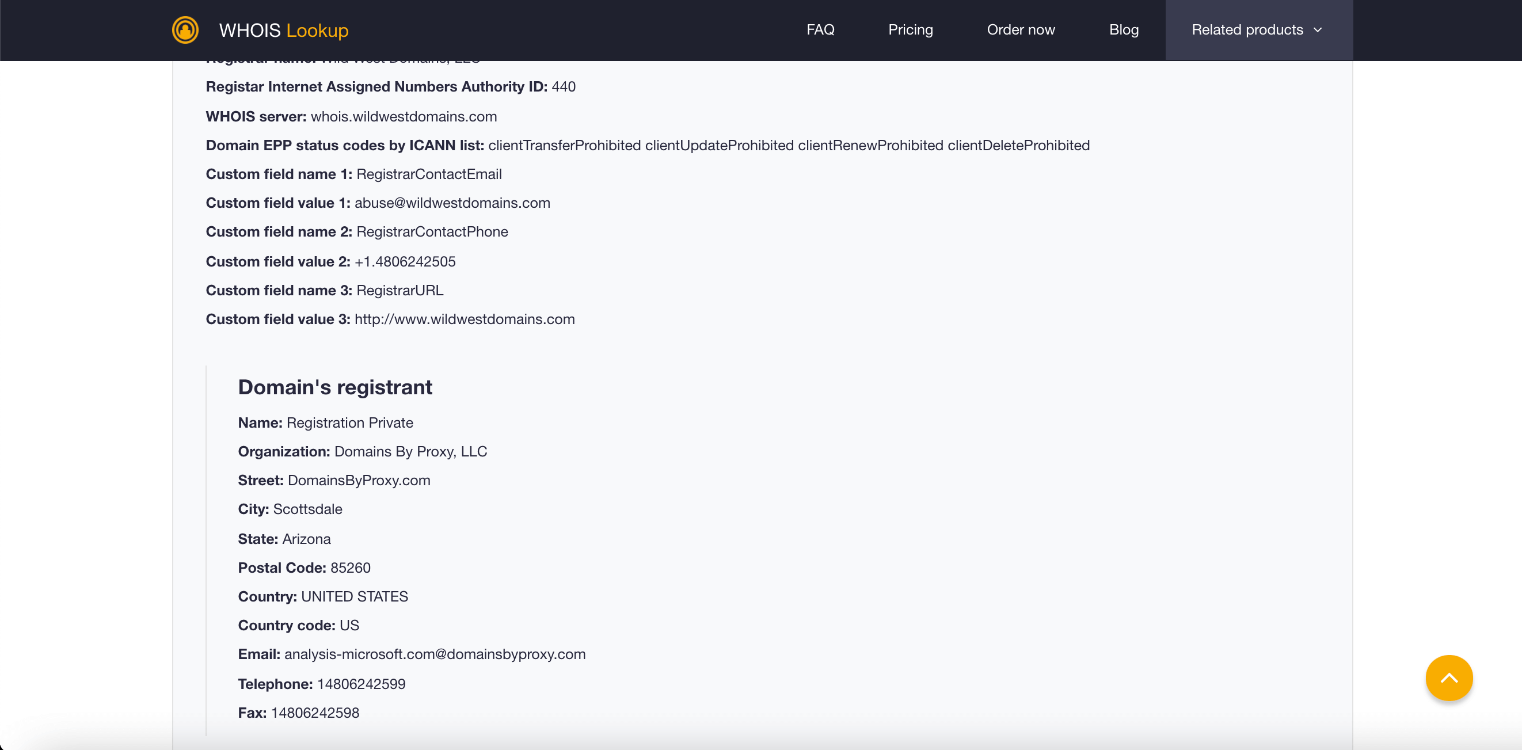Click the clientTransferProhibited status code
Image resolution: width=1522 pixels, height=750 pixels.
(564, 146)
